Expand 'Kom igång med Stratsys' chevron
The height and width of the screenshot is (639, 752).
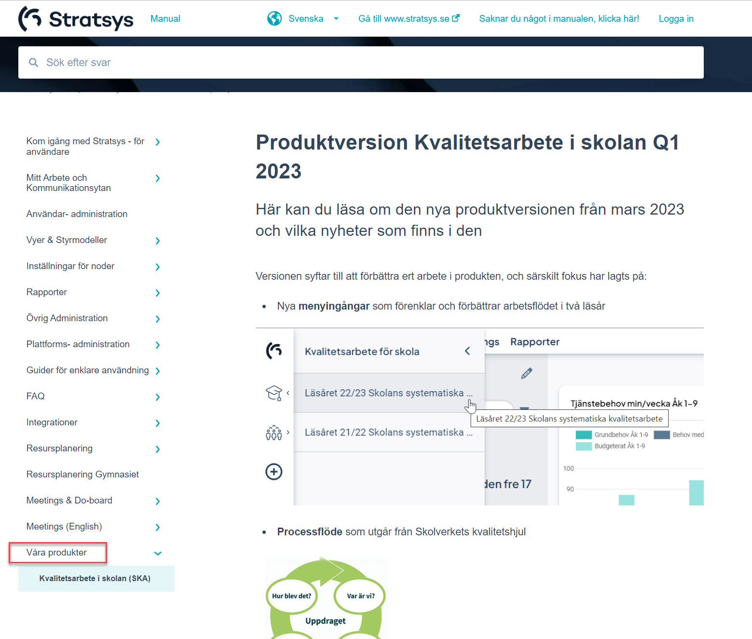(158, 142)
